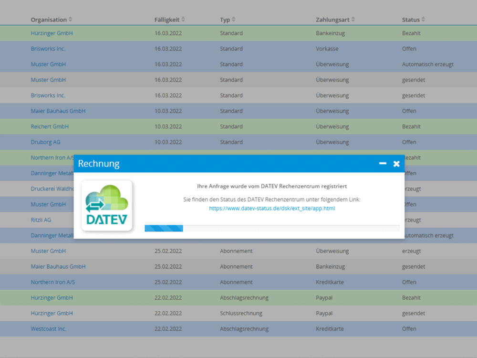
Task: Close the Rechnung dialog
Action: click(396, 164)
